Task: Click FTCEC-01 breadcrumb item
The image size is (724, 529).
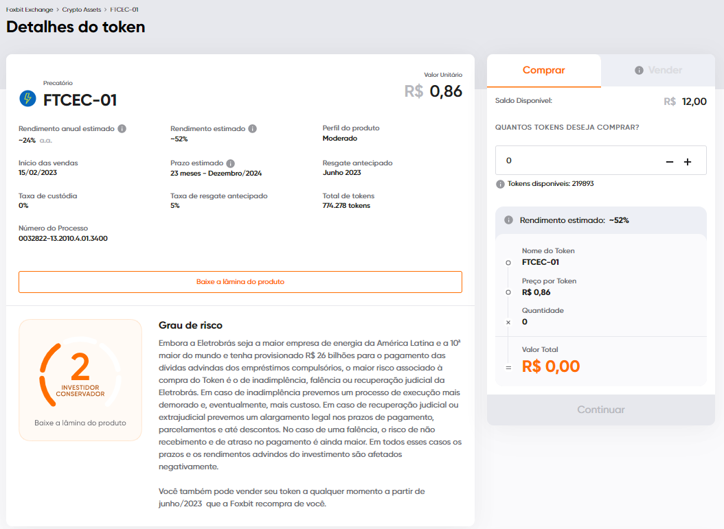Action: 124,9
